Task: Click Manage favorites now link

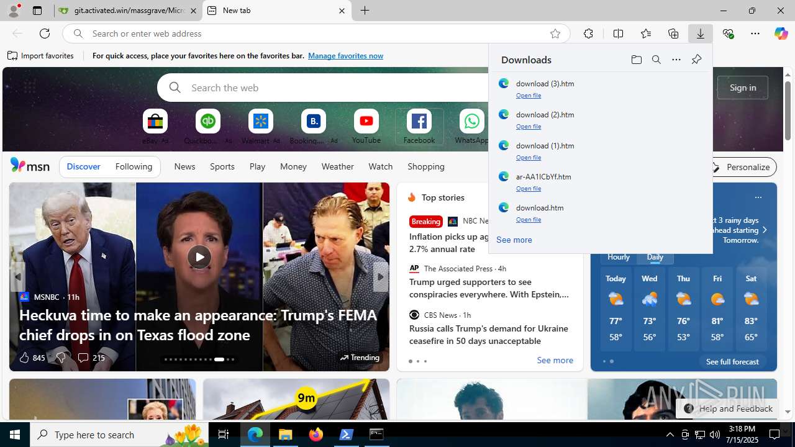Action: coord(345,56)
